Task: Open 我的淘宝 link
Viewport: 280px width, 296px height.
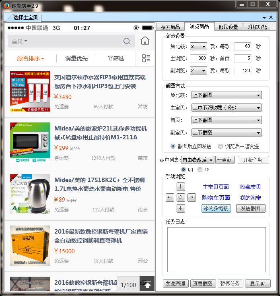Action: 250,198
